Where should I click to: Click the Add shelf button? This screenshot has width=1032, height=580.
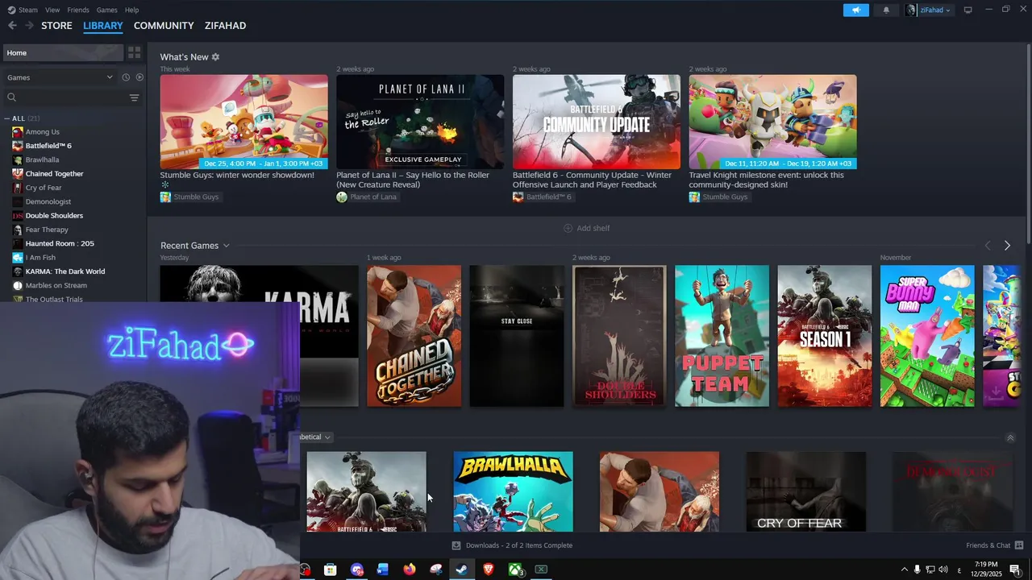pyautogui.click(x=586, y=228)
